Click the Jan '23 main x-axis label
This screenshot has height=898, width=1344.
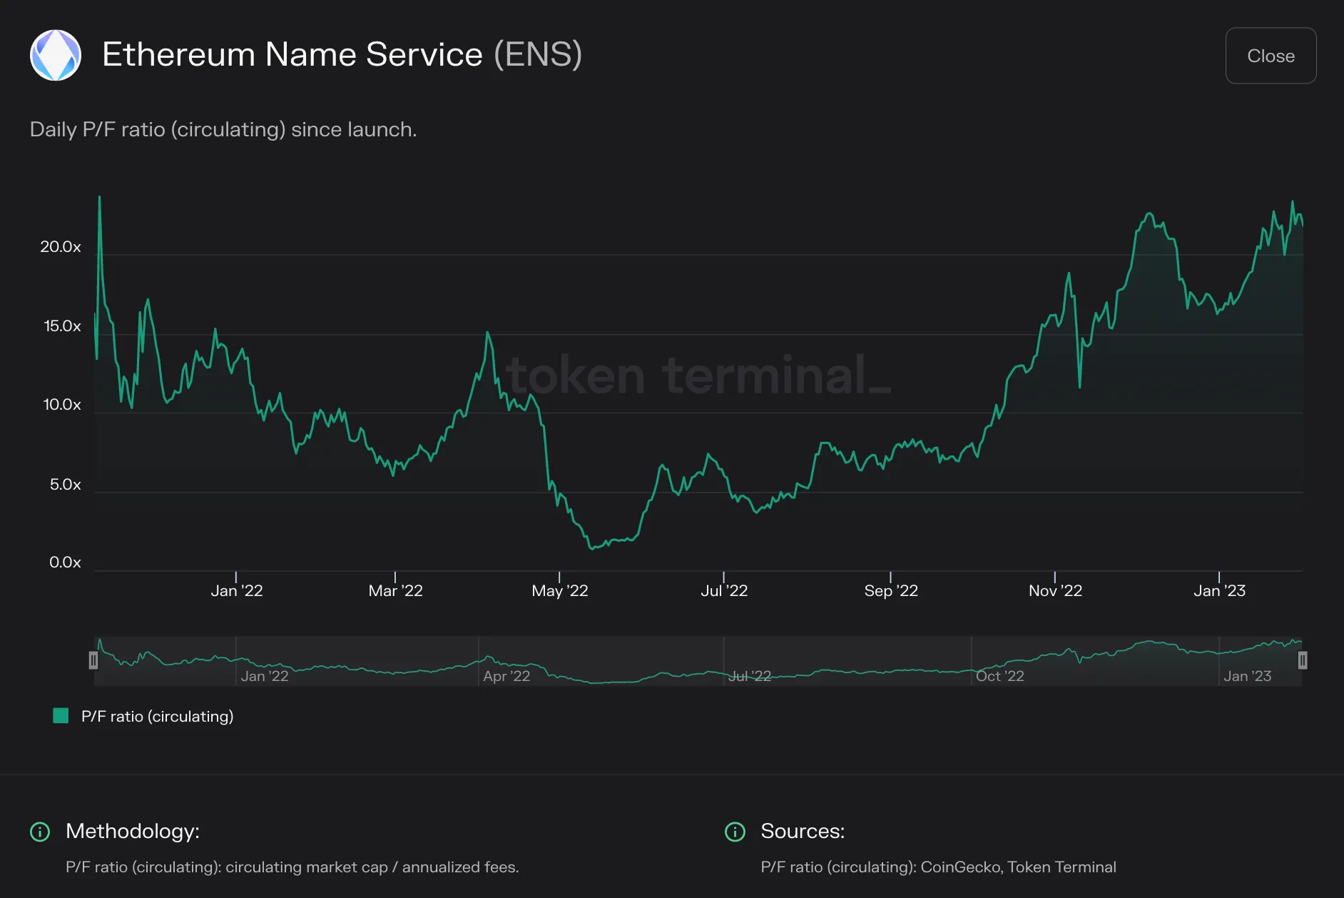pos(1220,590)
